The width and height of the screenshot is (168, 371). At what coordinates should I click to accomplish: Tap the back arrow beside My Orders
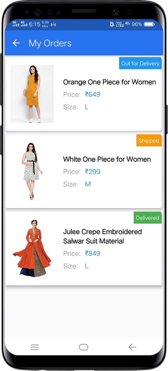[16, 43]
